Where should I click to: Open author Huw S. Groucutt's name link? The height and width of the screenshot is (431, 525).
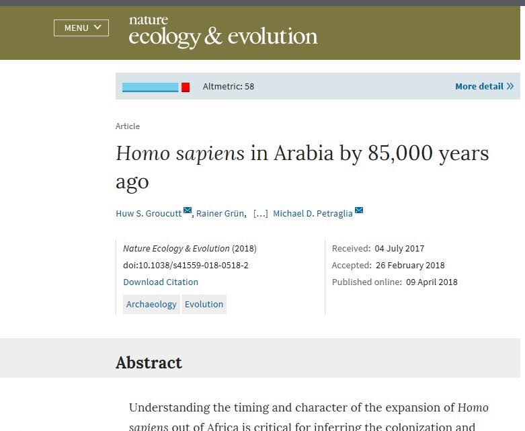tap(149, 213)
